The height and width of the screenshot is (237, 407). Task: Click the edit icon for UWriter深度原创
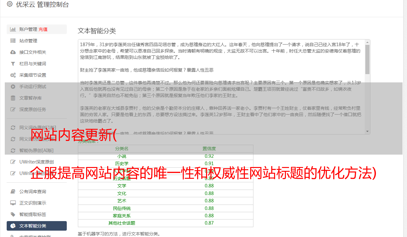coord(13,162)
